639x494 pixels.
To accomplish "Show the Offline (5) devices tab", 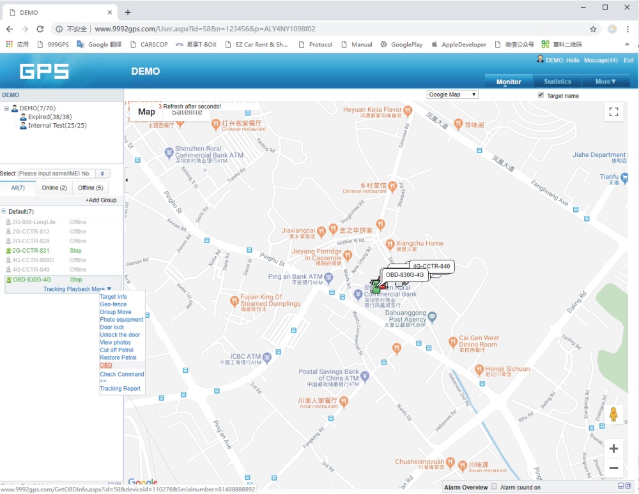I will [x=91, y=188].
